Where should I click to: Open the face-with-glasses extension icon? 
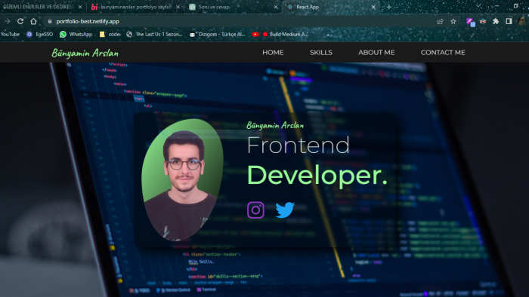click(x=483, y=22)
